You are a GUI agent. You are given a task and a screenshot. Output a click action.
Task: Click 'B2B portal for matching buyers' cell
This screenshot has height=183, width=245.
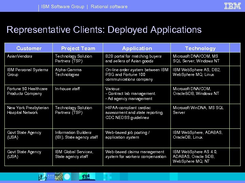tap(137, 59)
